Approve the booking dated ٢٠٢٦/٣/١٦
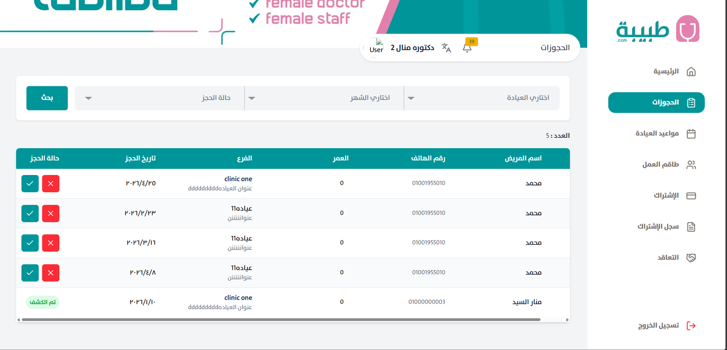727x350 pixels. point(30,243)
